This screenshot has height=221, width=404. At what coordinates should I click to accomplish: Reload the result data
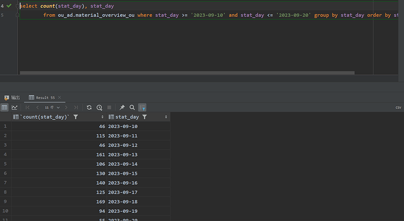(89, 107)
